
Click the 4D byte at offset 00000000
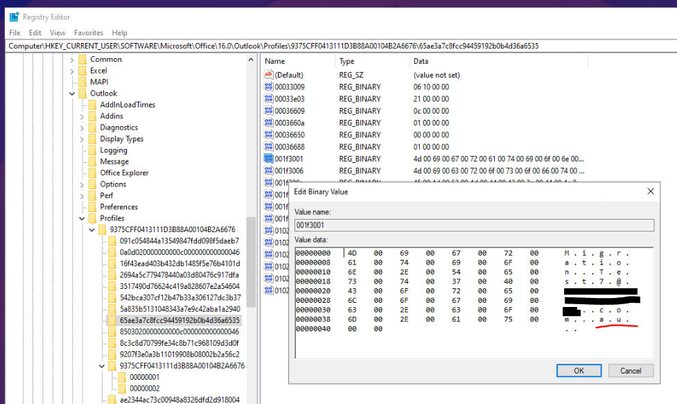[352, 254]
